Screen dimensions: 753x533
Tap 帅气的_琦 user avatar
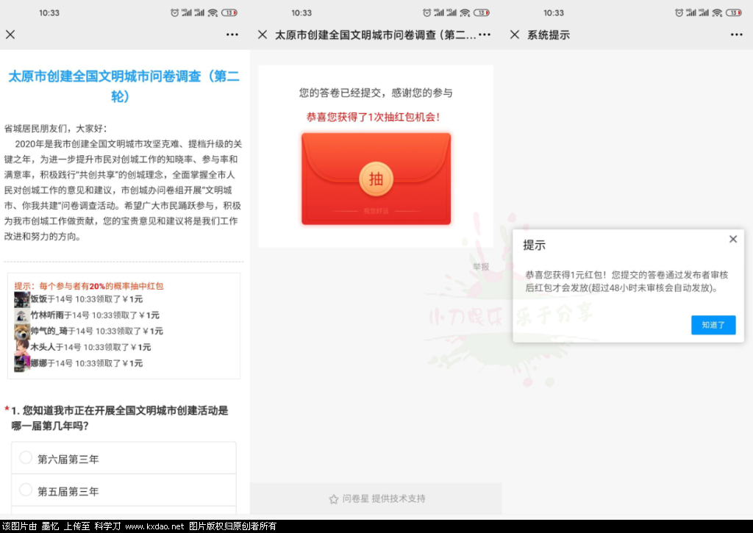(21, 331)
